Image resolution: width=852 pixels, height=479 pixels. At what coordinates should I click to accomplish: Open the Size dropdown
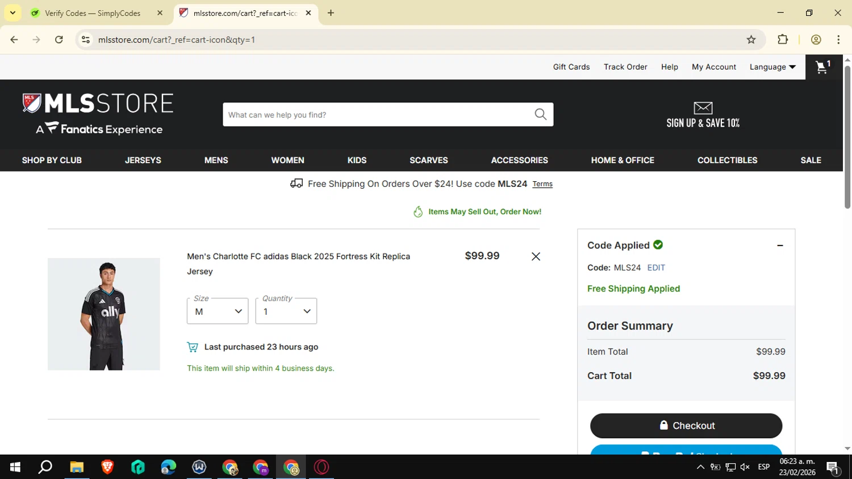[x=218, y=311]
